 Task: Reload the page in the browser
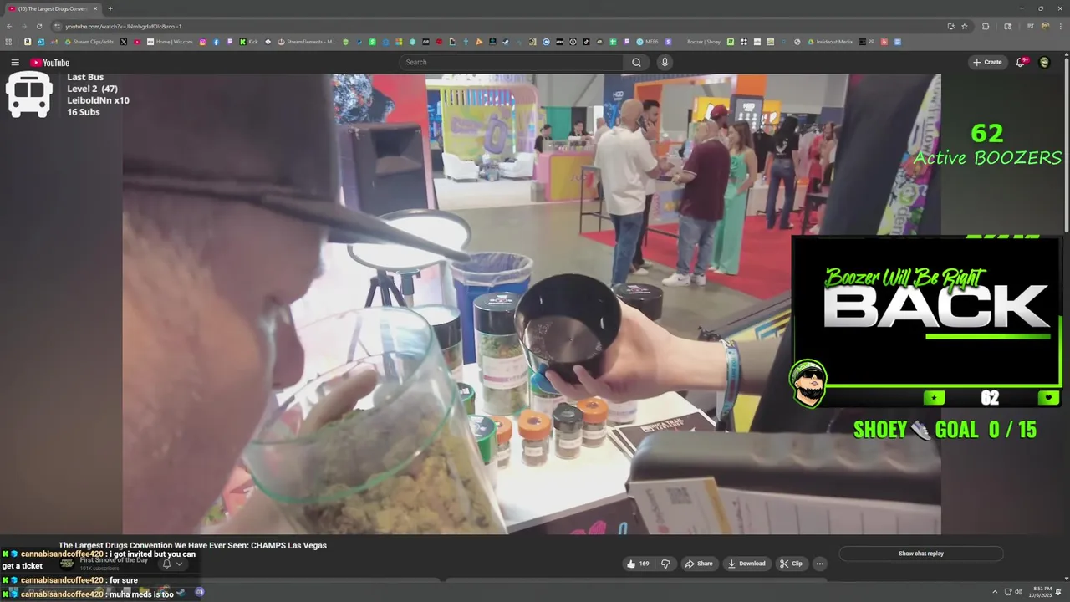(38, 26)
